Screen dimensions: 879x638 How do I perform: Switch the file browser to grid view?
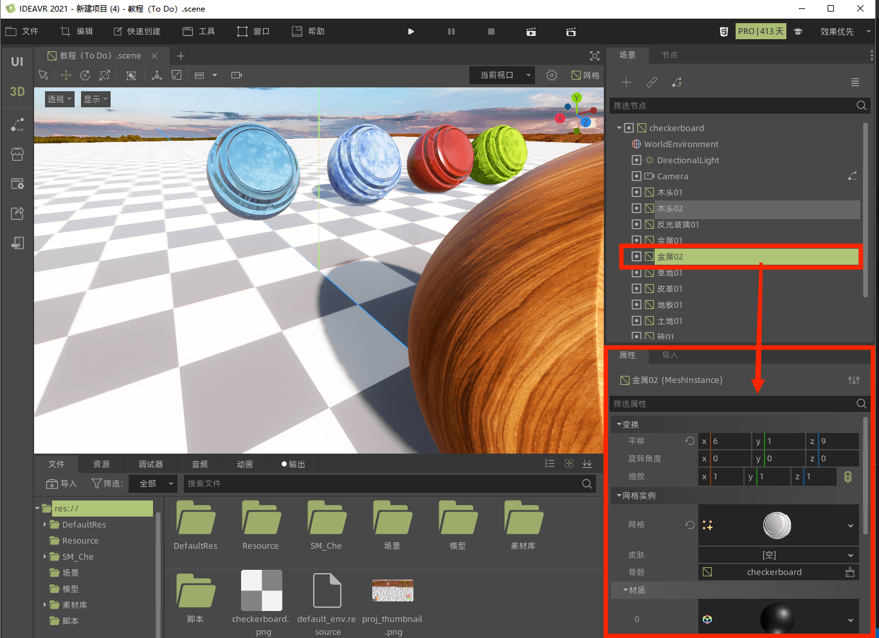(x=569, y=463)
